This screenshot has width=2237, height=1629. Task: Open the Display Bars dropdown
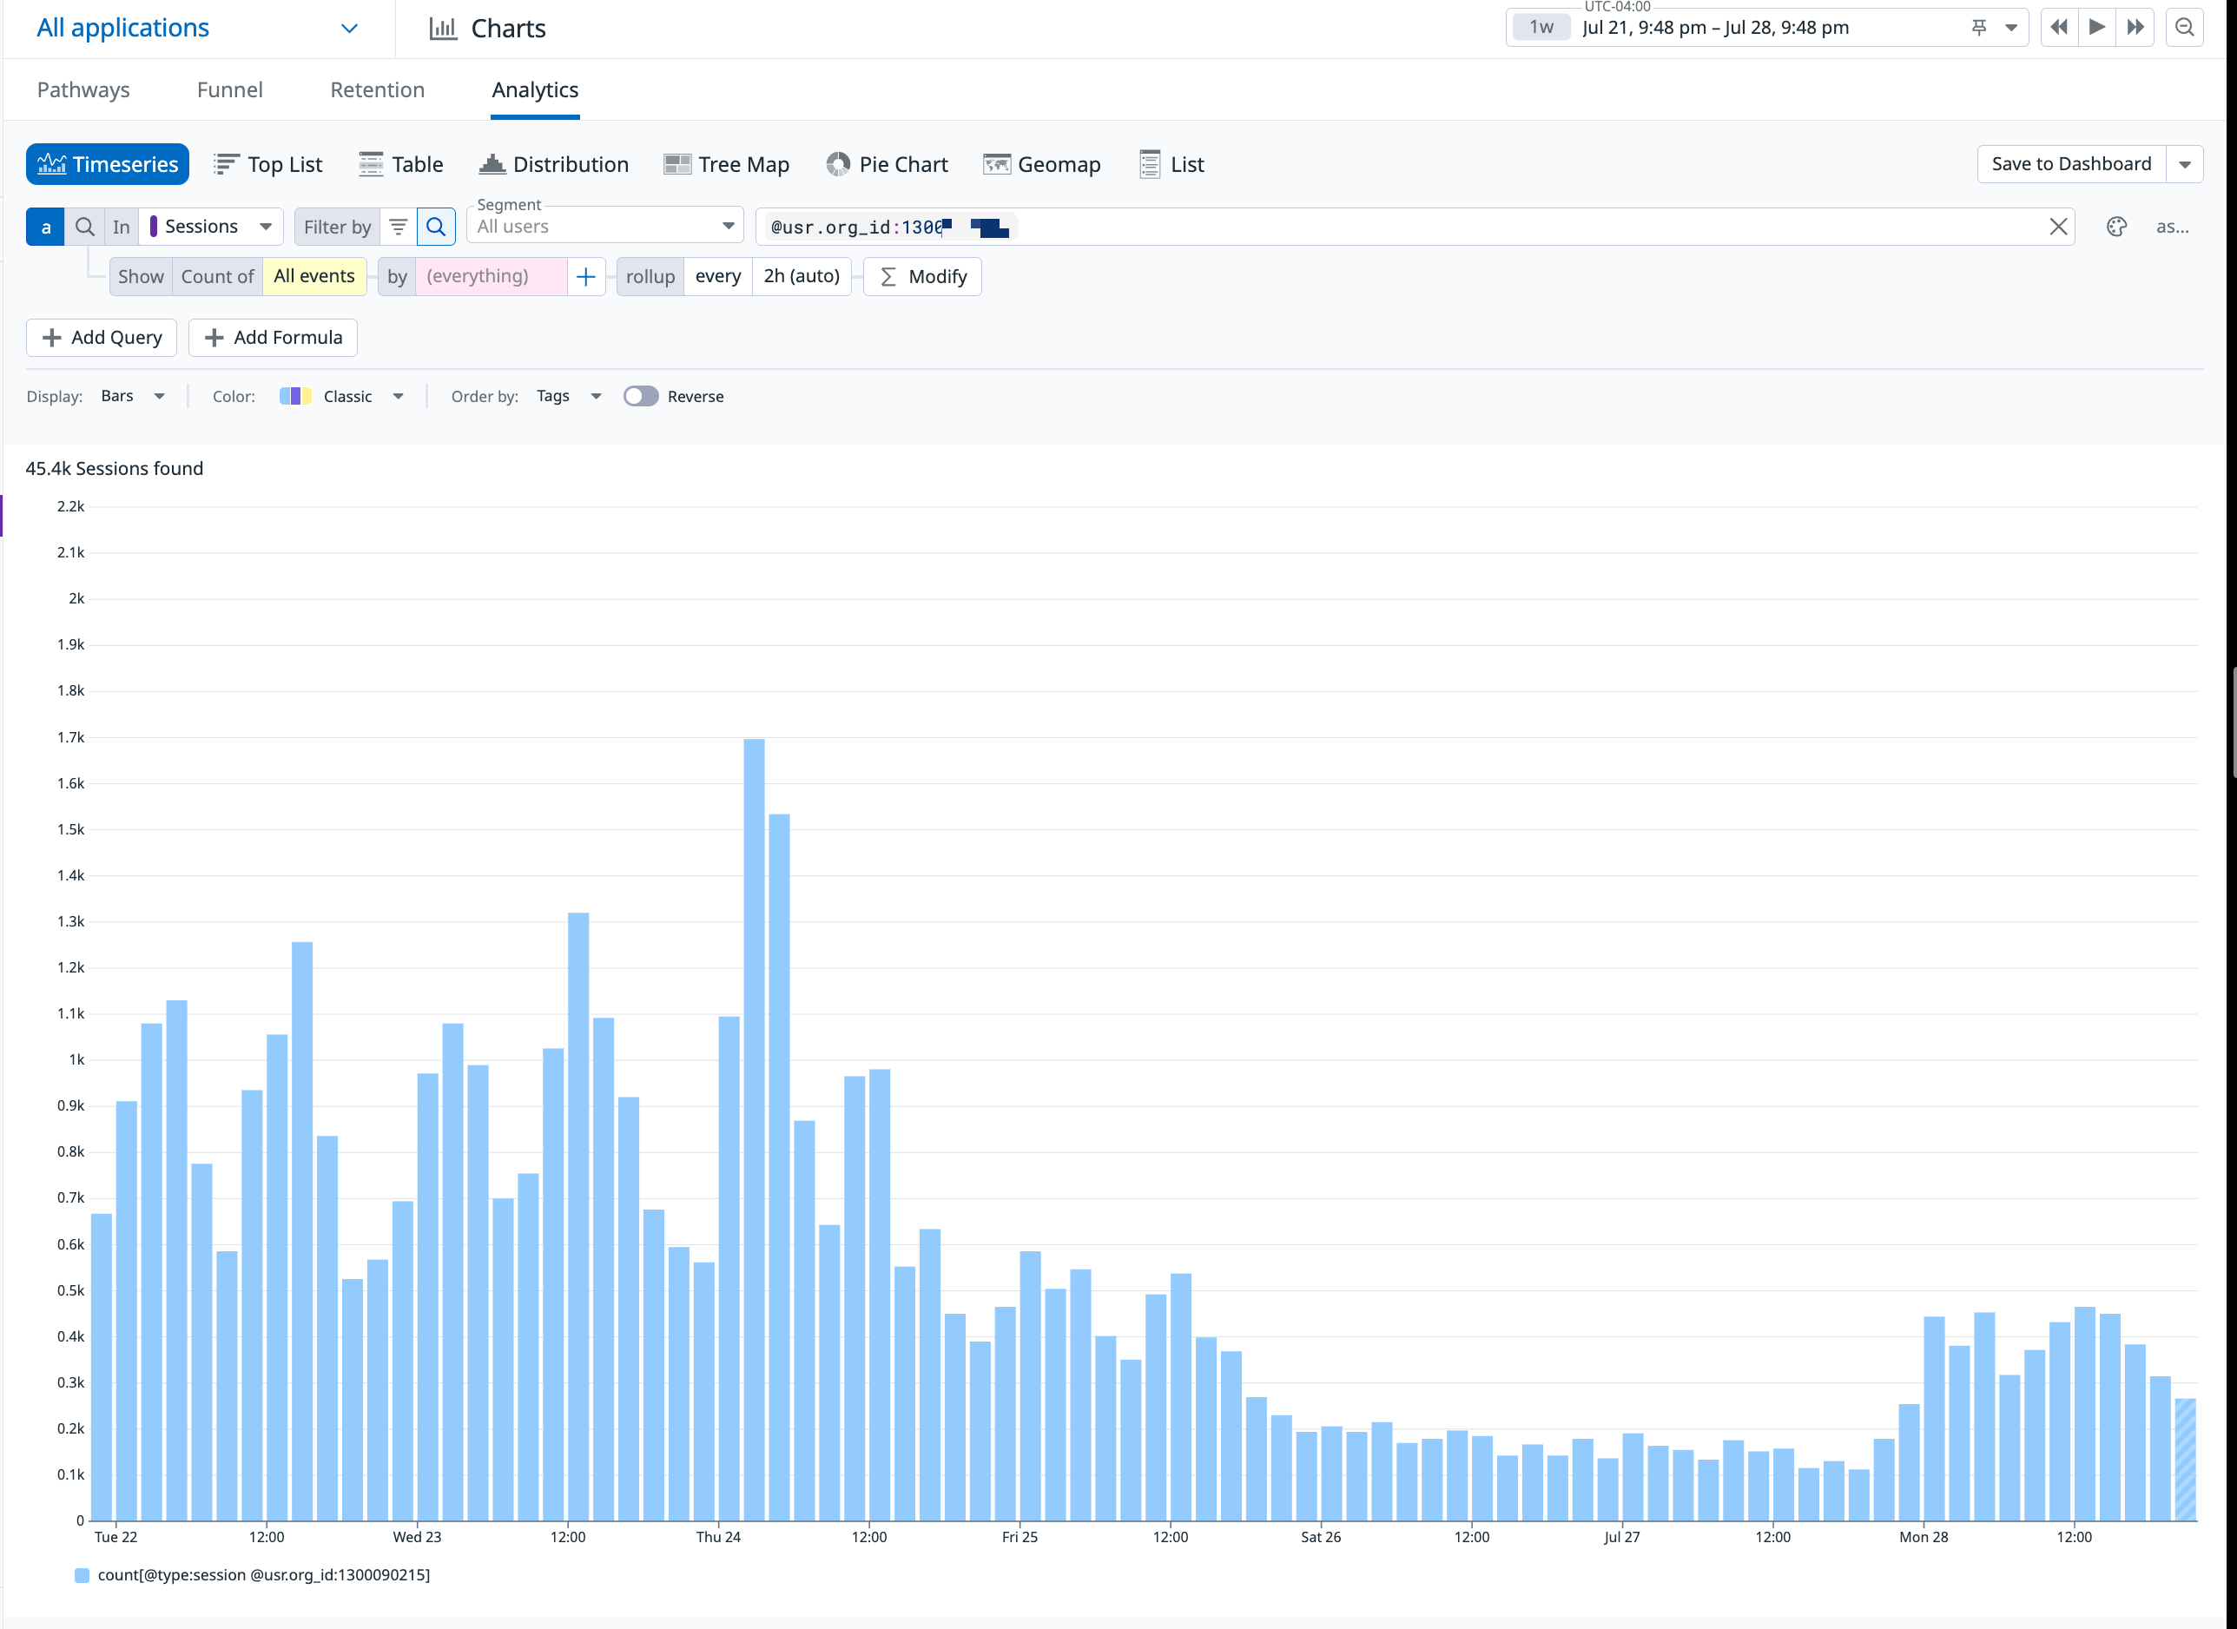coord(132,397)
